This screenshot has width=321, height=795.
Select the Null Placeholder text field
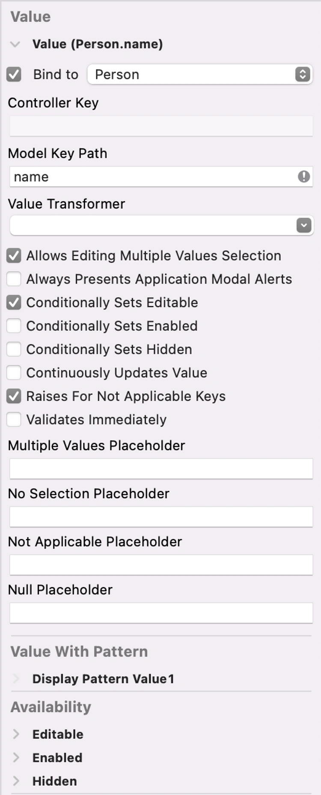pos(161,613)
